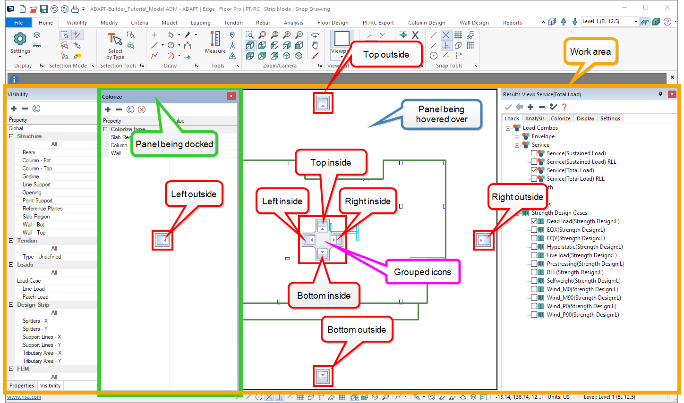Collapse the Structure group in Visibility panel
684x403 pixels.
tap(11, 136)
